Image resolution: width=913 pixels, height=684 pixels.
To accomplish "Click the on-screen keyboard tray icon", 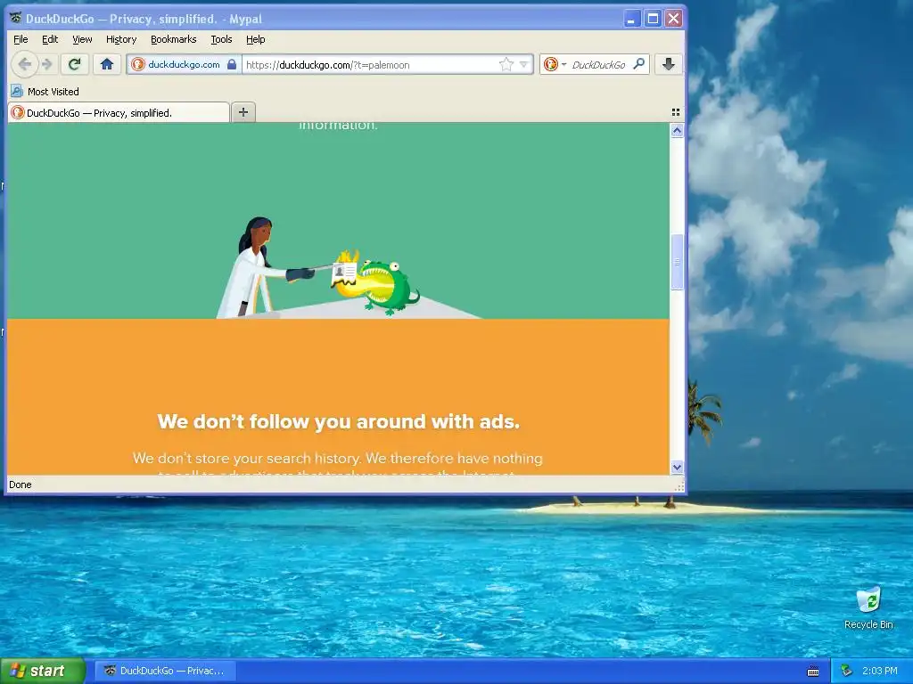I will click(813, 672).
